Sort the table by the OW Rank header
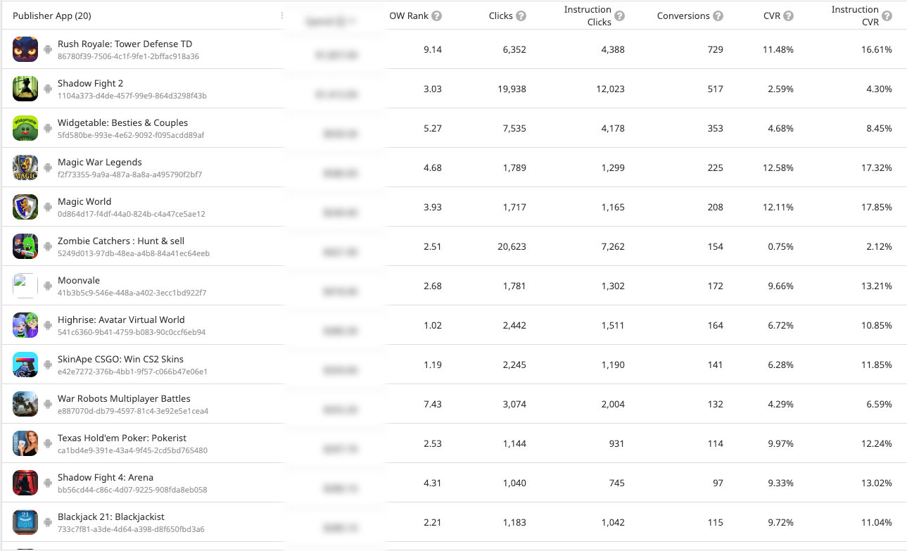The width and height of the screenshot is (907, 551). pos(409,15)
